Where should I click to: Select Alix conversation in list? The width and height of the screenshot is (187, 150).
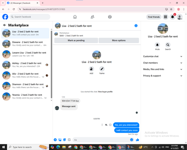(25, 75)
